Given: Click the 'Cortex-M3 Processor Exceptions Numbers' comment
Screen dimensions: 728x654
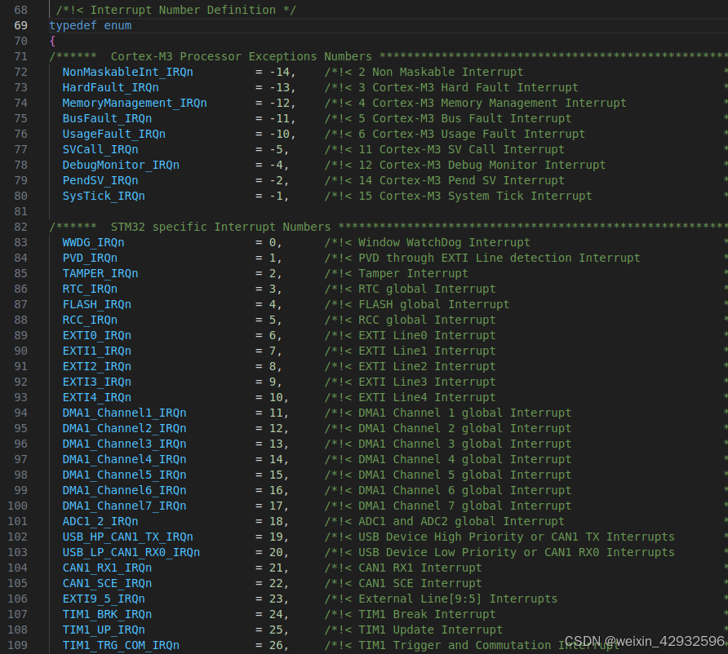Looking at the screenshot, I should click(241, 56).
